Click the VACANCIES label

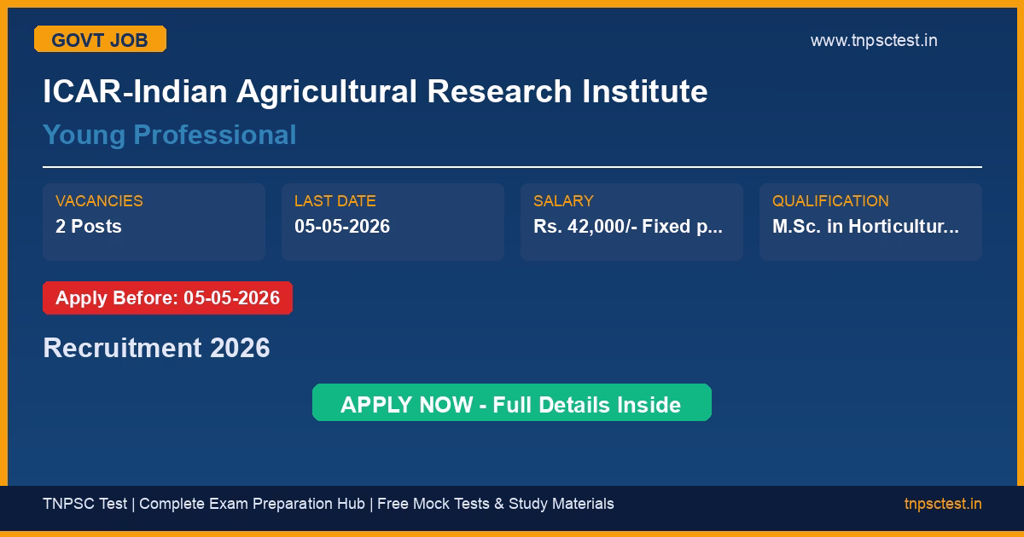(99, 201)
